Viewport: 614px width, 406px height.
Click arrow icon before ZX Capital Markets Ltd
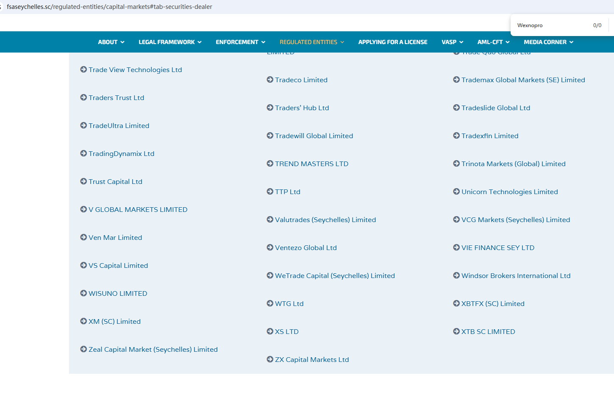(270, 359)
